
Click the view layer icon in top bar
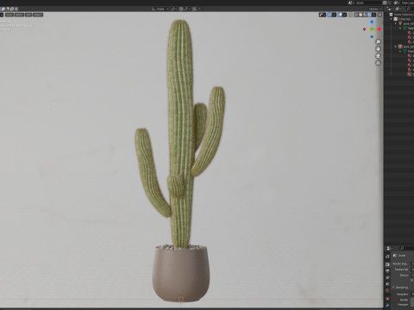pos(397,3)
